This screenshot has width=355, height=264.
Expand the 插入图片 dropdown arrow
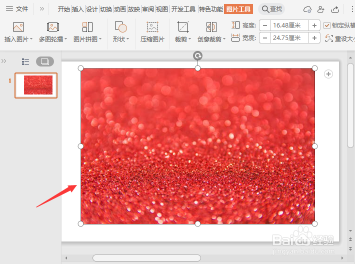[x=31, y=39]
